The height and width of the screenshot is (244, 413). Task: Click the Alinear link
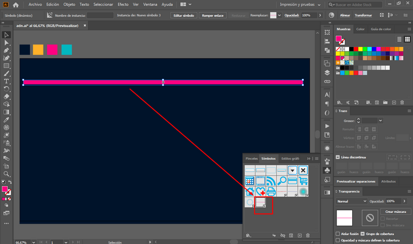[x=345, y=15]
